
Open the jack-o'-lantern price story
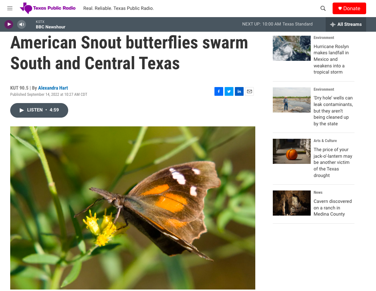pyautogui.click(x=333, y=162)
